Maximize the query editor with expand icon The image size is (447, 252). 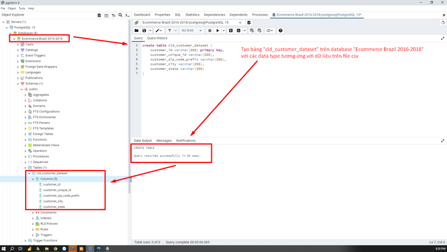point(443,38)
